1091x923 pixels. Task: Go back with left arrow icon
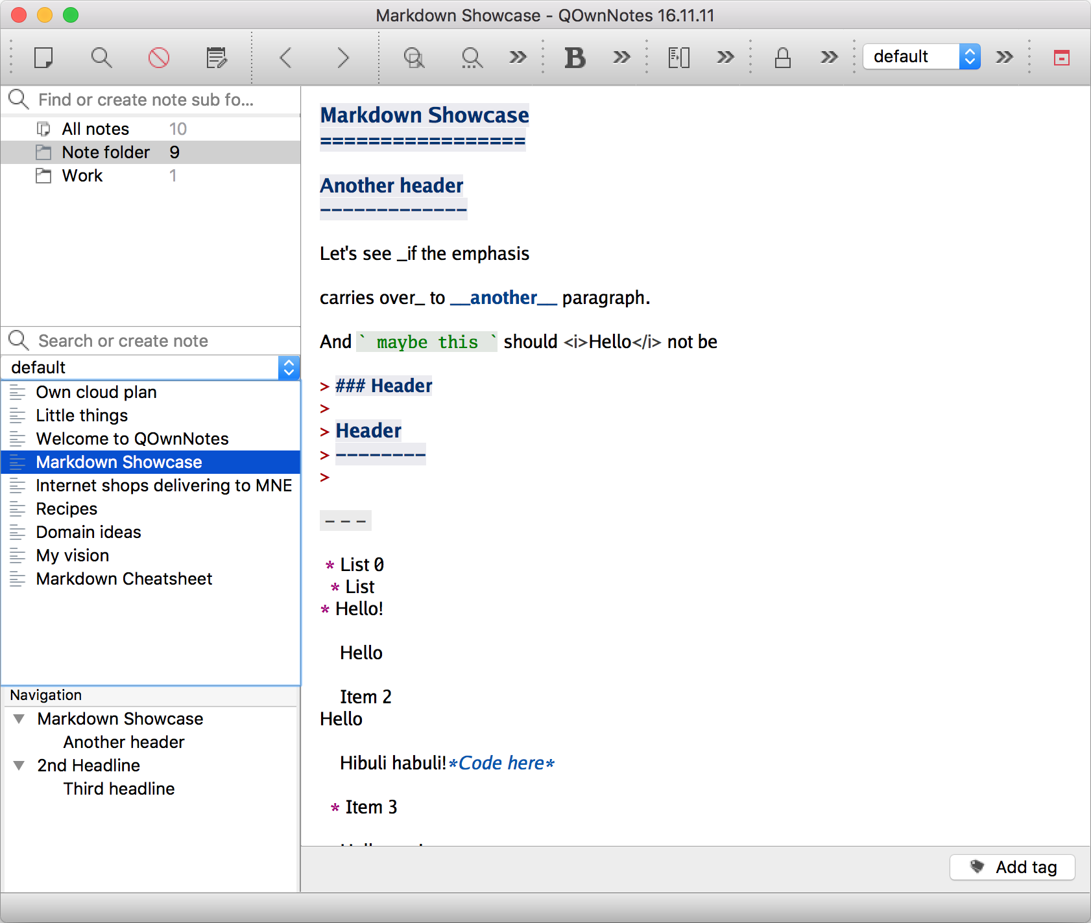click(x=285, y=58)
